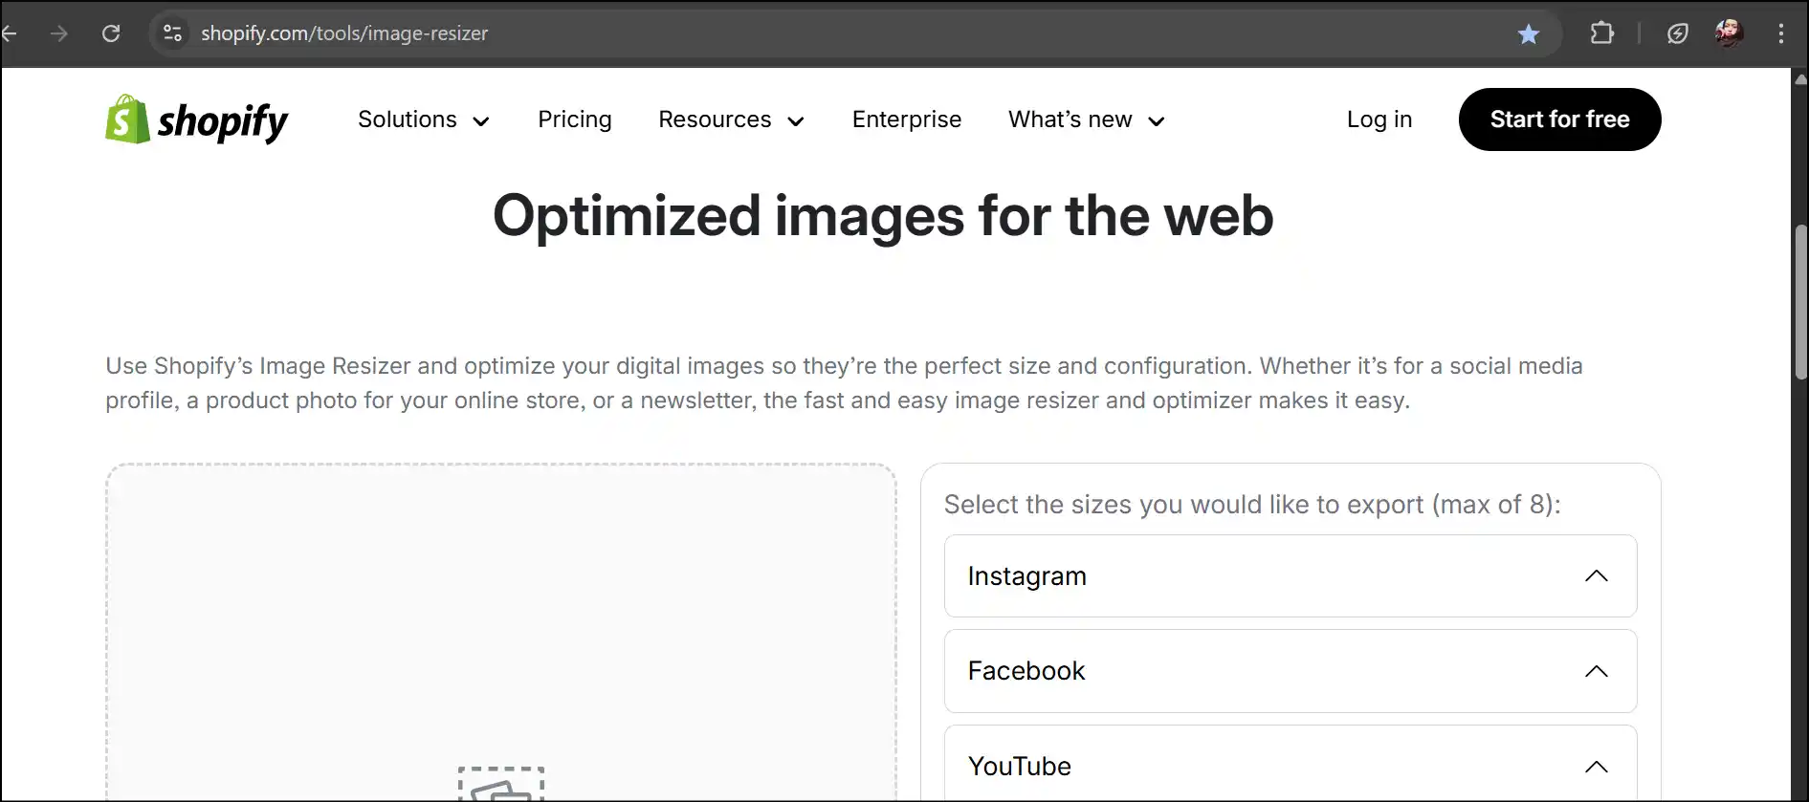Viewport: 1809px width, 802px height.
Task: Click the bookmark star icon
Action: (x=1529, y=34)
